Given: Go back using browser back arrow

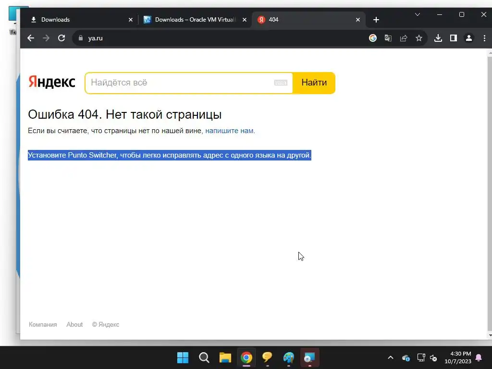Looking at the screenshot, I should [30, 38].
